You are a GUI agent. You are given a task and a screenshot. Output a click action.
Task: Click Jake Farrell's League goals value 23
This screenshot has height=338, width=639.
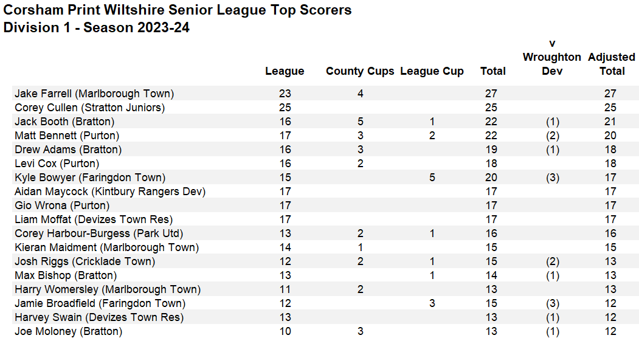click(285, 94)
